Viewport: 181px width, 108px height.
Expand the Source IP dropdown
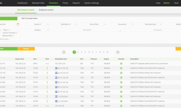pyautogui.click(x=48, y=24)
